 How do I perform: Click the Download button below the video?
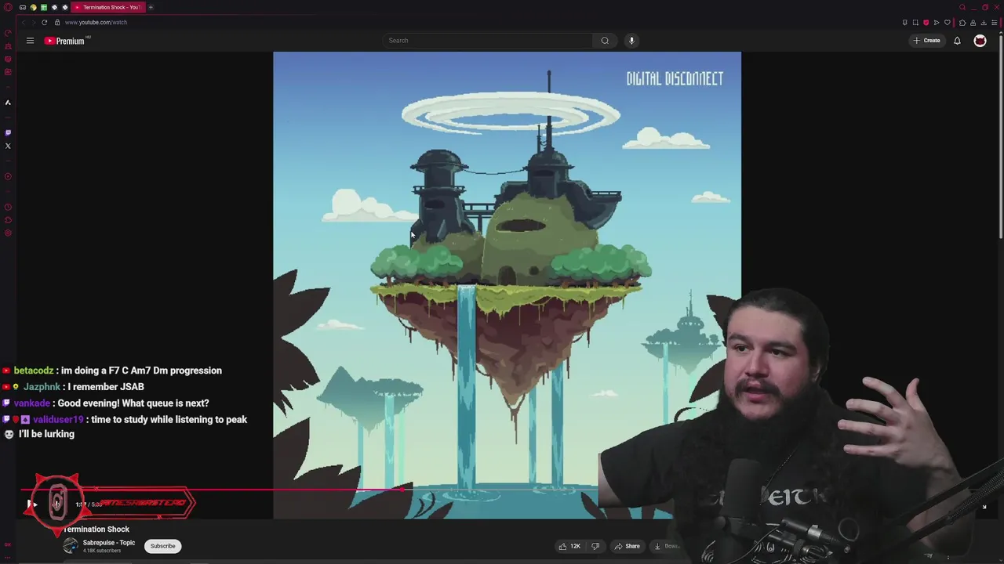point(667,546)
